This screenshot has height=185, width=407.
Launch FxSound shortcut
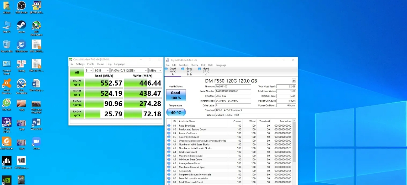click(7, 163)
